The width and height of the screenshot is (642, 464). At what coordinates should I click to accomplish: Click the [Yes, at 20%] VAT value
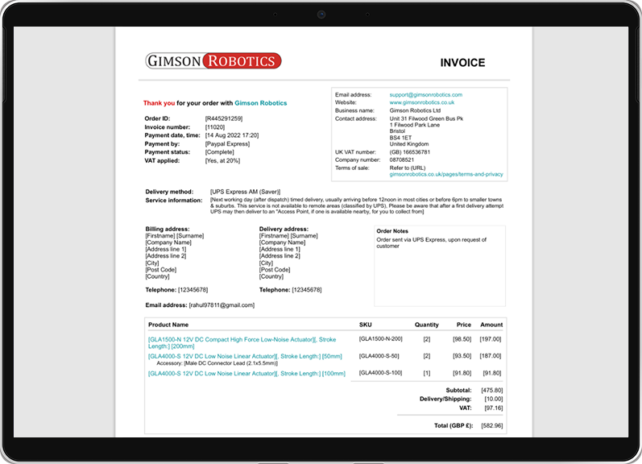[x=222, y=160]
